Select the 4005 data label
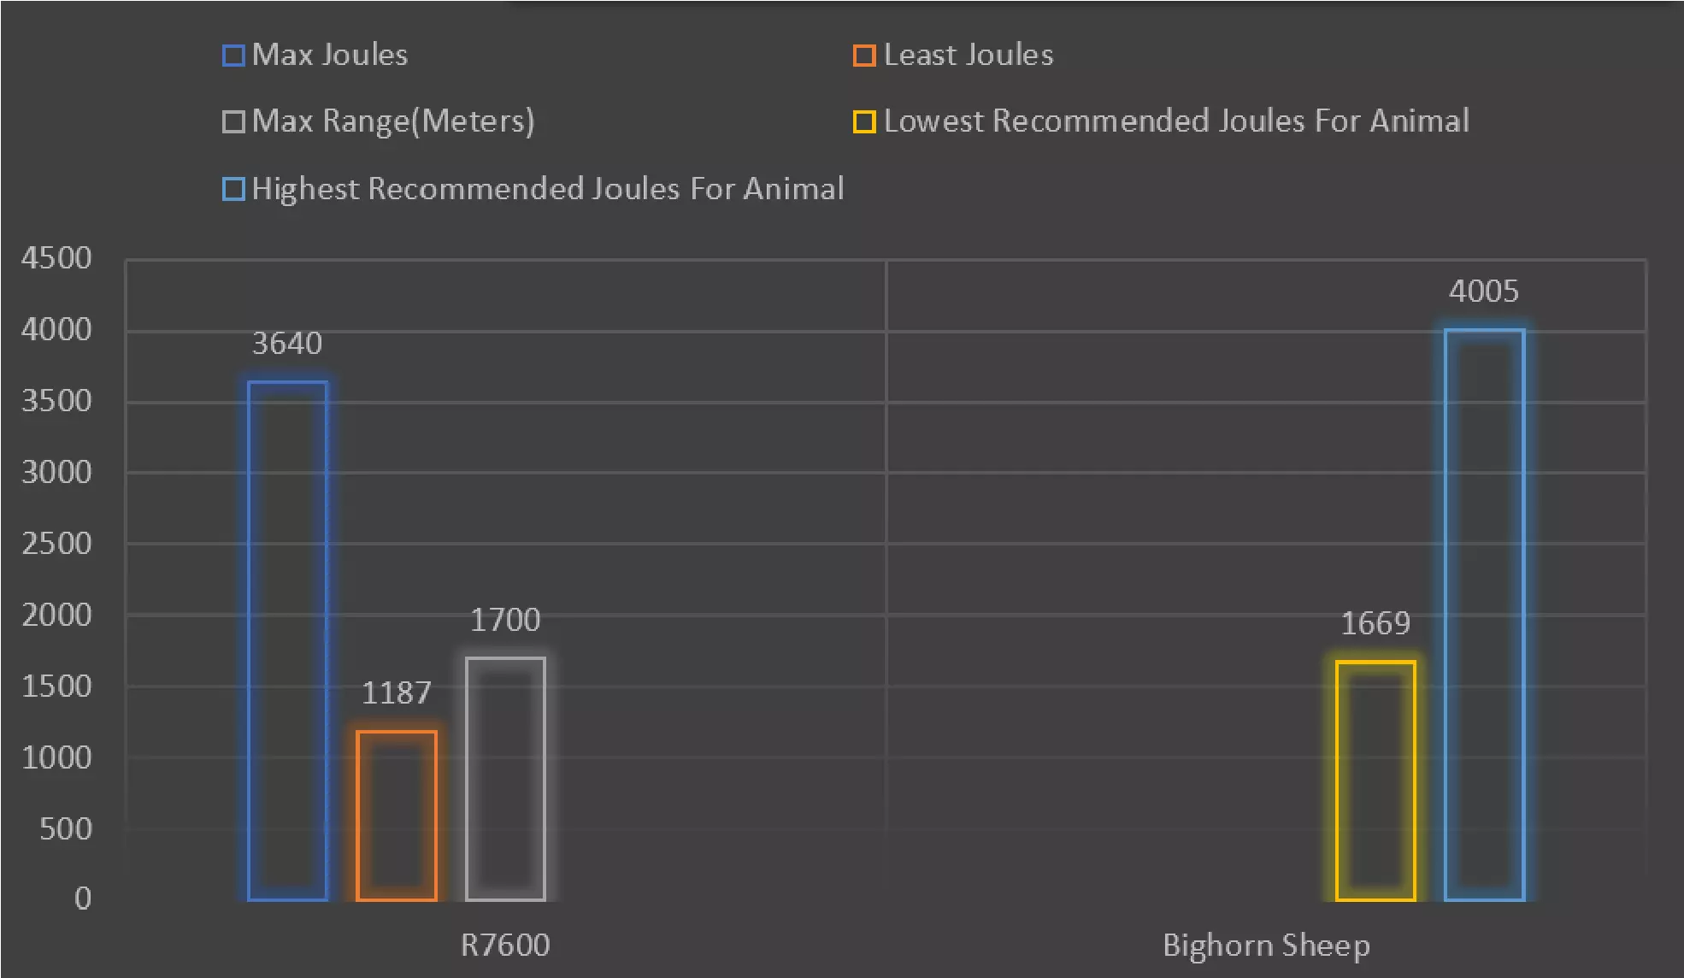This screenshot has width=1684, height=978. click(1484, 292)
